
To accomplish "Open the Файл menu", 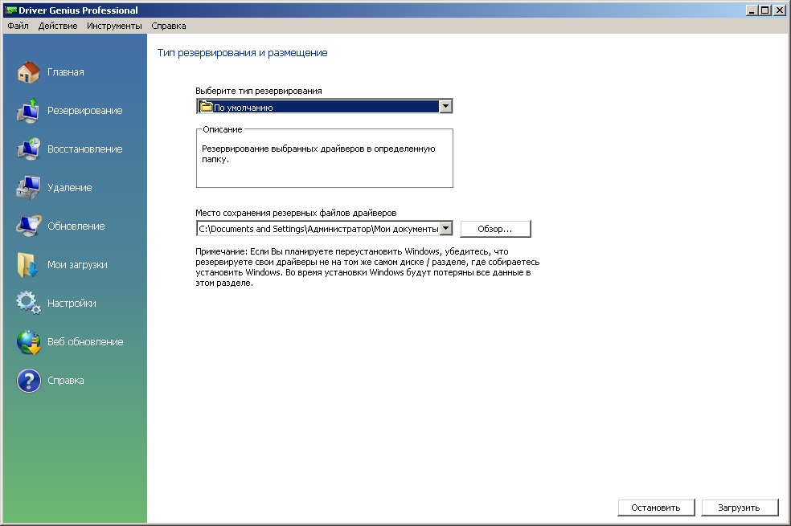I will click(18, 26).
